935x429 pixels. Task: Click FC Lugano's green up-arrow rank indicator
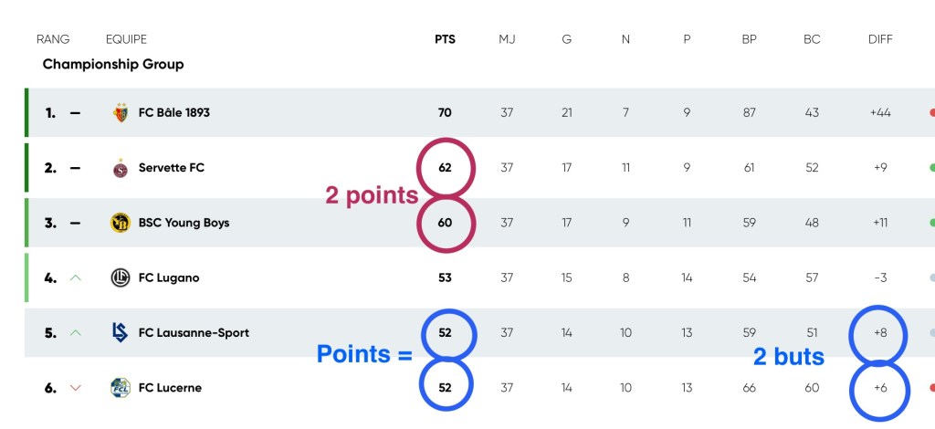point(76,277)
